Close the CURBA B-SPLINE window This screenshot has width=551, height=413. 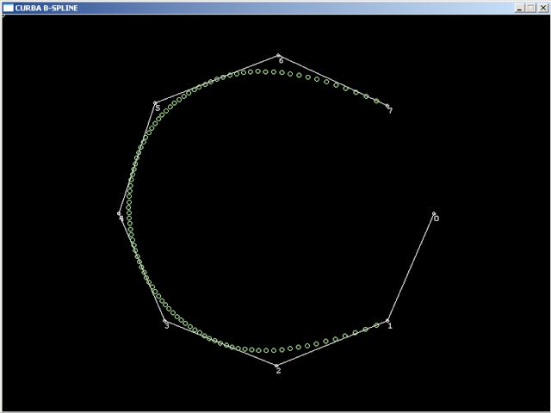543,8
